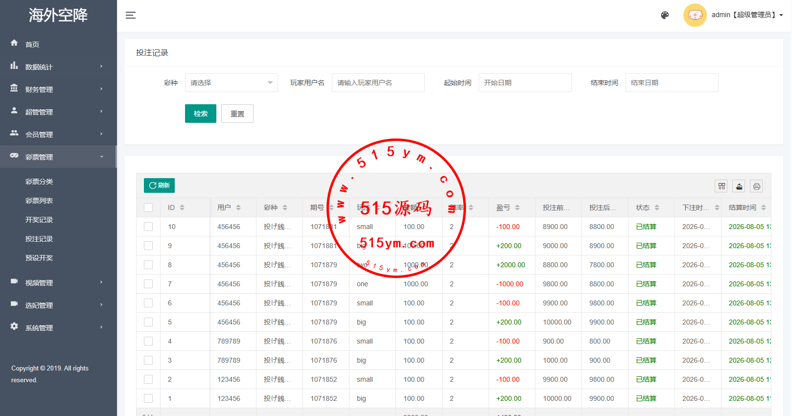Screen dimensions: 792x416
Task: Click the person icon for 超管管理
Action: coord(14,111)
